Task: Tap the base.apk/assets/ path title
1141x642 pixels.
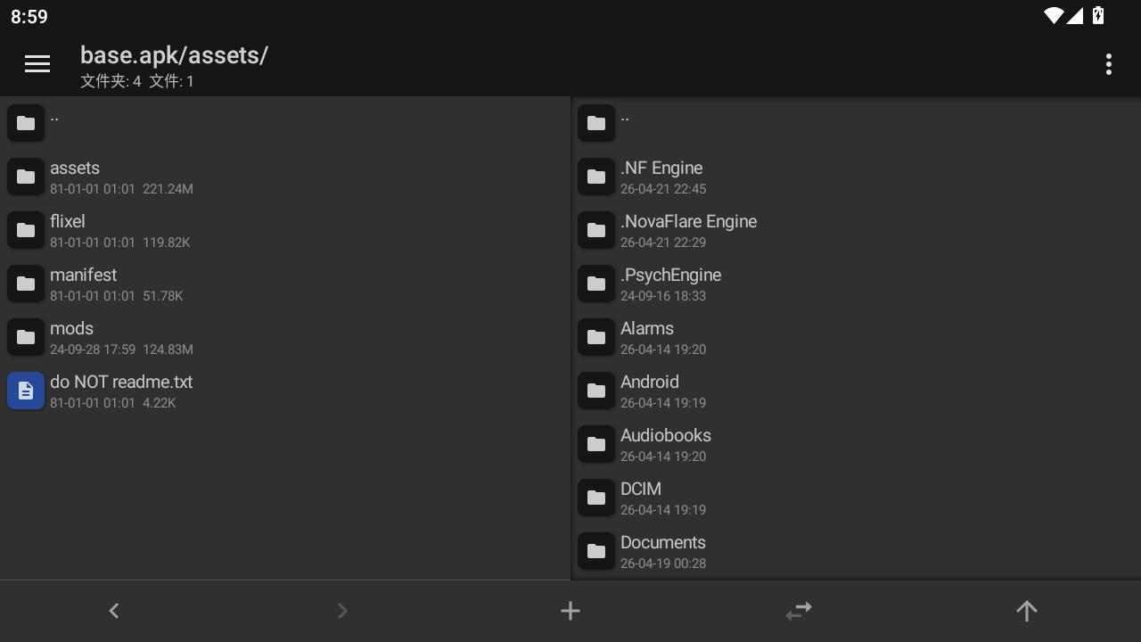Action: click(x=174, y=55)
